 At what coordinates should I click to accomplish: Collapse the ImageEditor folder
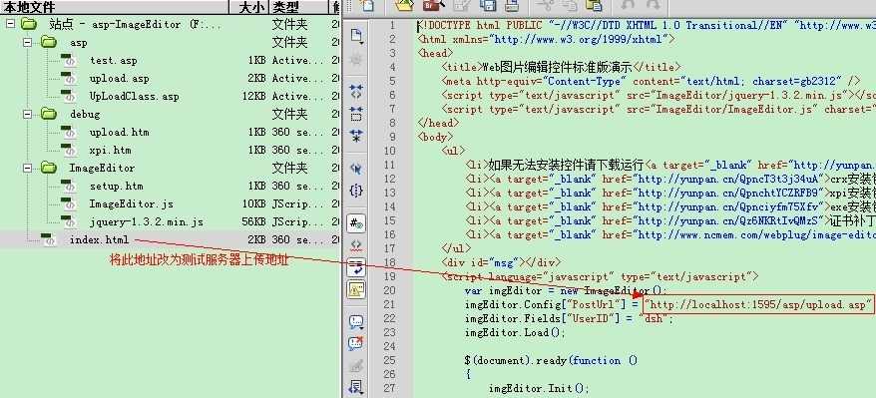[x=28, y=168]
